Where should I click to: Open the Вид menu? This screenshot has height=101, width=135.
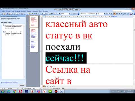tap(13, 11)
